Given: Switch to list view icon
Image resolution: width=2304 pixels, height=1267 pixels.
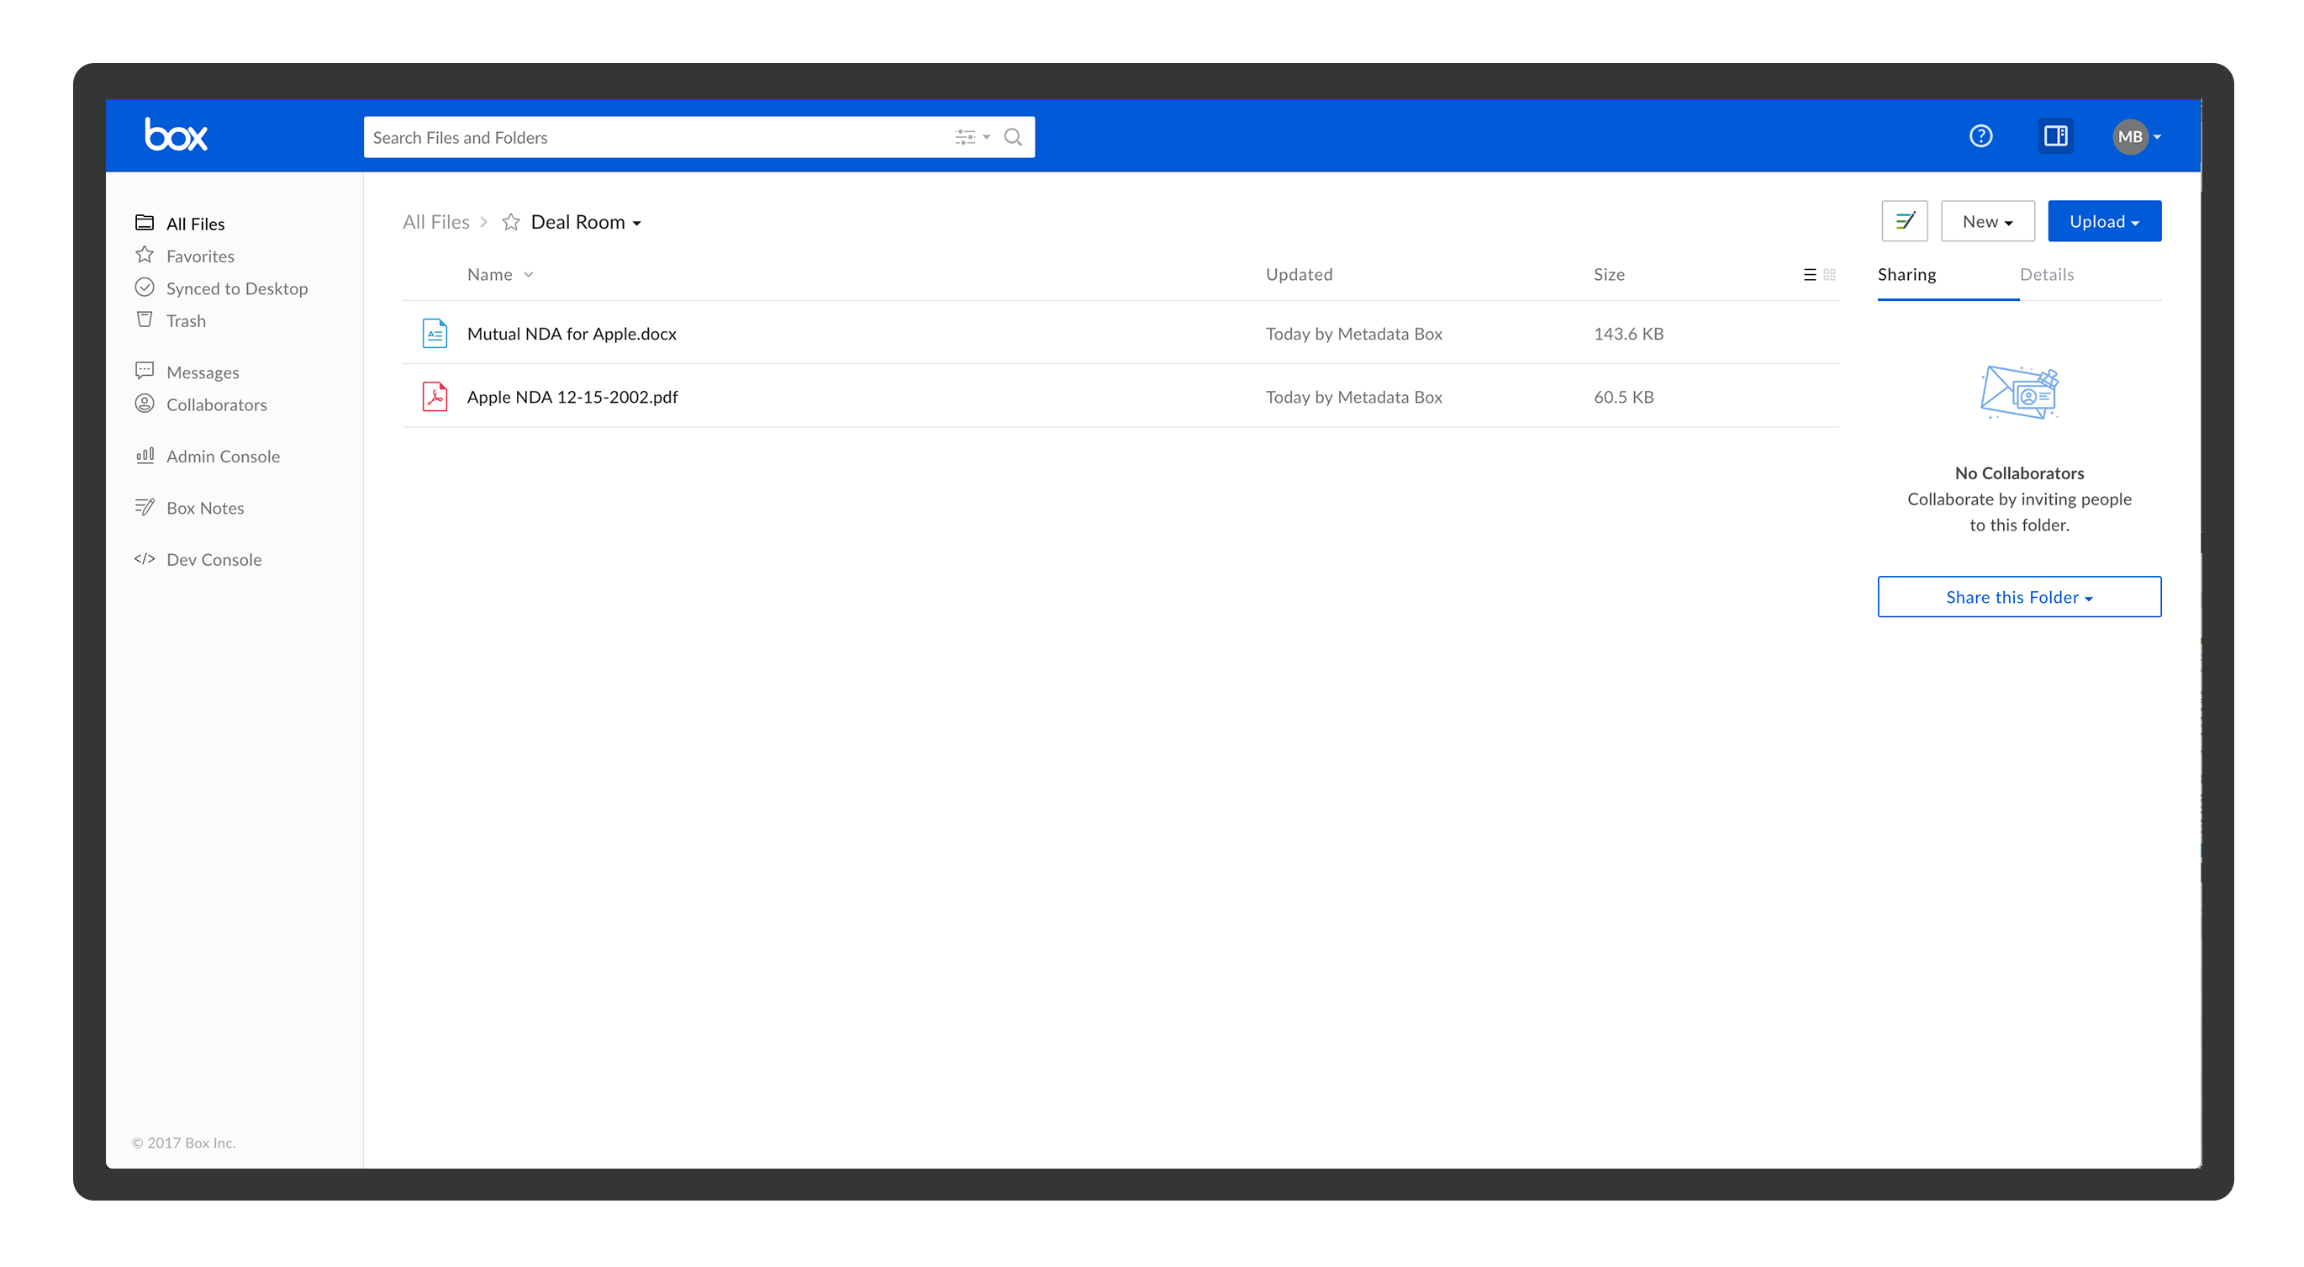Looking at the screenshot, I should [x=1810, y=275].
